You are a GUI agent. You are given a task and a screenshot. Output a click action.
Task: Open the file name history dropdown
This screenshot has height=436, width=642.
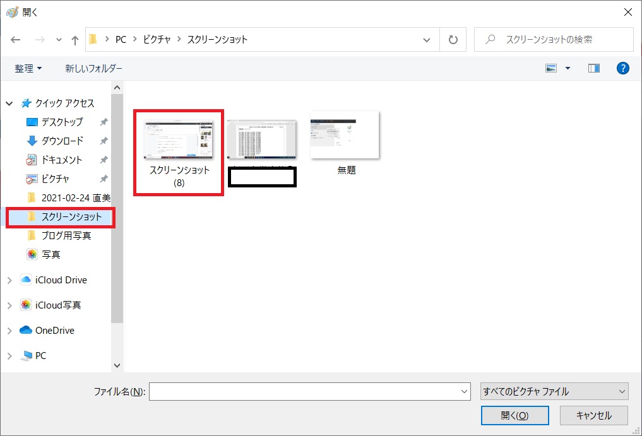pos(465,392)
